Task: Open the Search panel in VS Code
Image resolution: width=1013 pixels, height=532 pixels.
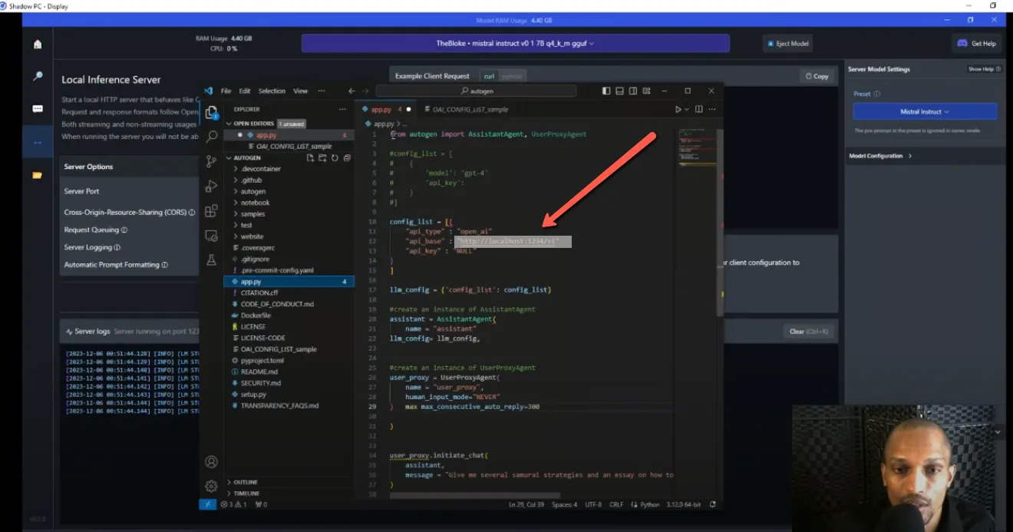Action: click(211, 136)
